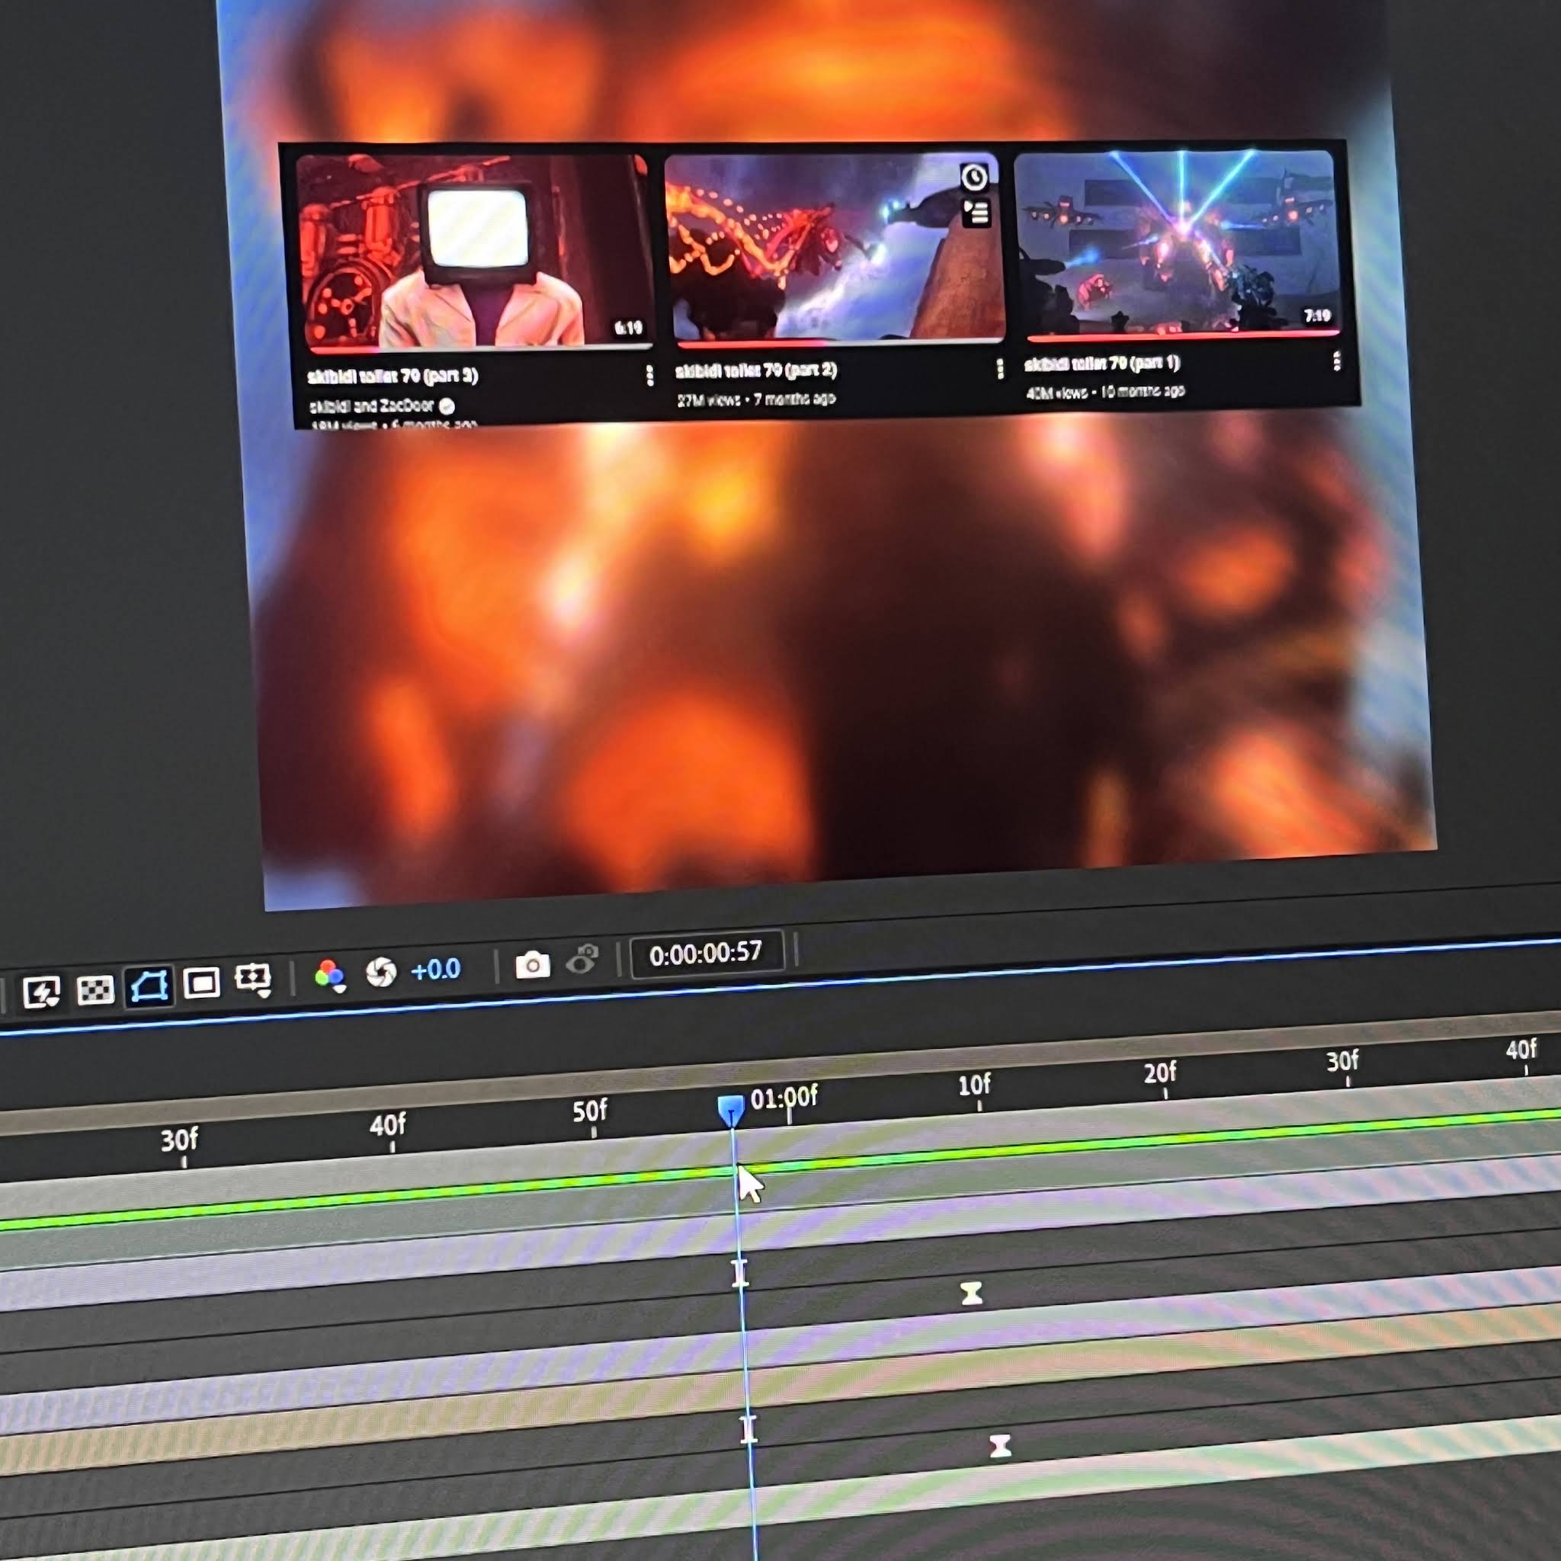Click the 'skibidi toilet 70 (part 2)' title
Image resolution: width=1561 pixels, height=1561 pixels.
coord(756,371)
